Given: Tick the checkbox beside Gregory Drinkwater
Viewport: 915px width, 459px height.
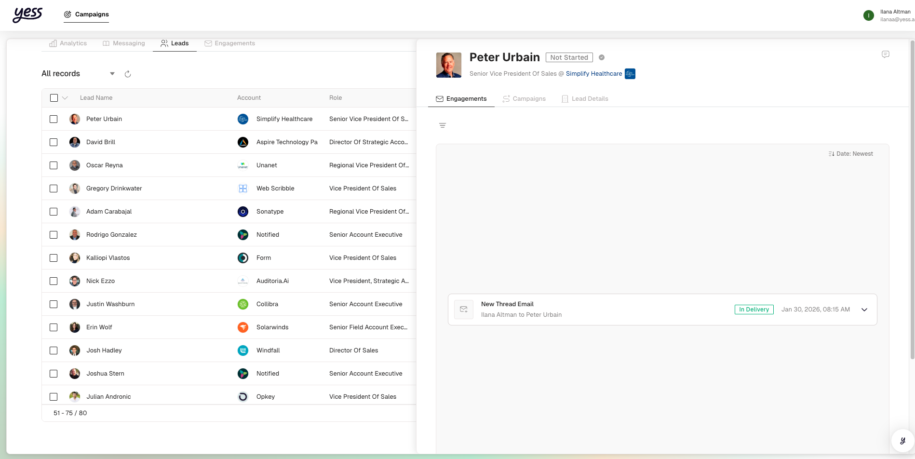Looking at the screenshot, I should pyautogui.click(x=54, y=189).
